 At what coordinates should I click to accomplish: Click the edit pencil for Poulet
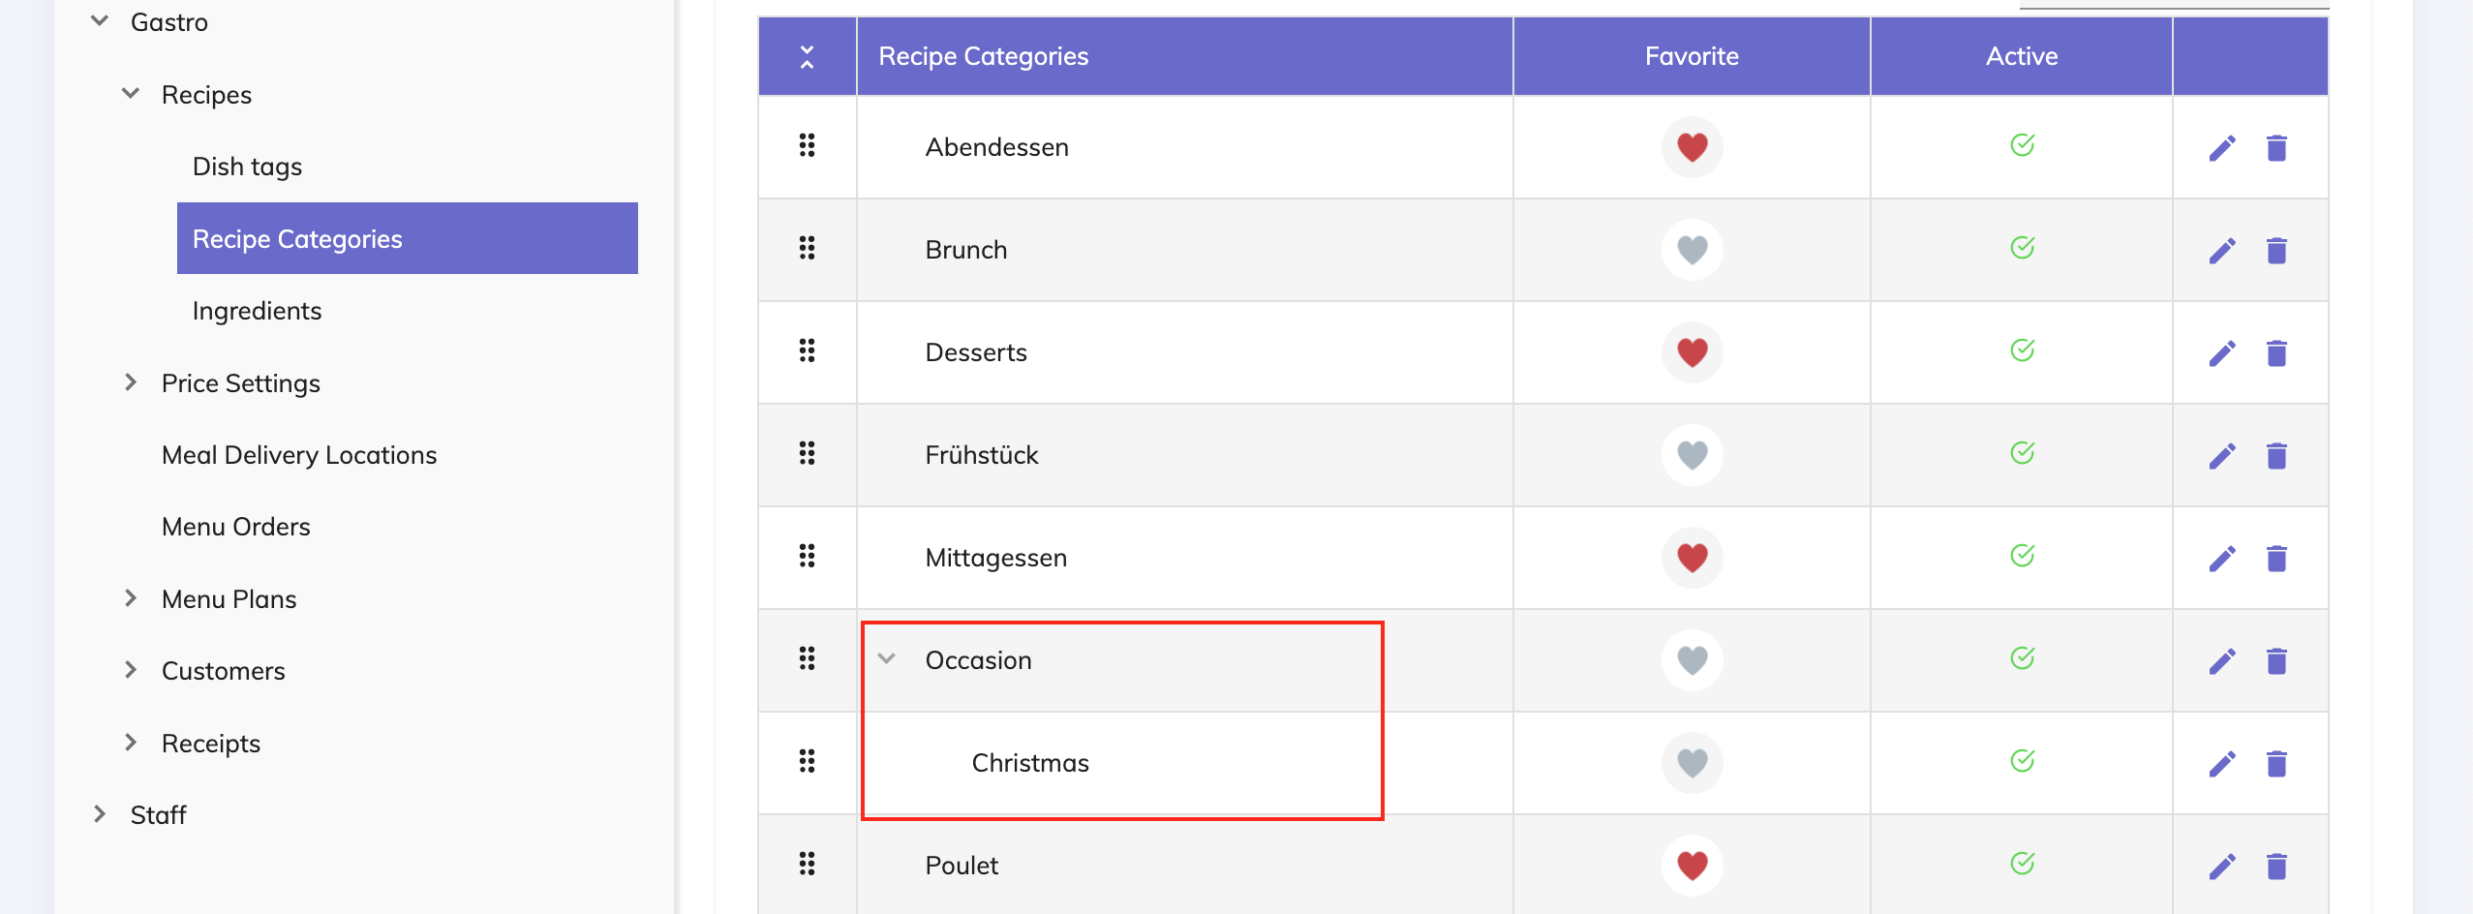tap(2222, 867)
